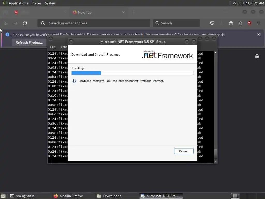Open the Firefox account icon

pos(231,23)
